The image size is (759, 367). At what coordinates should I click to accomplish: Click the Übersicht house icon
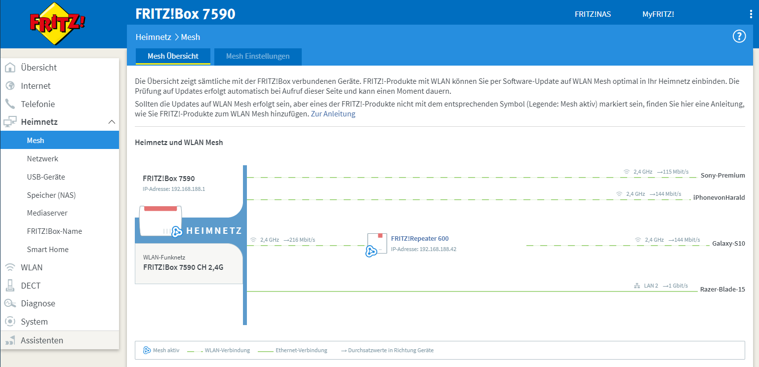[10, 68]
